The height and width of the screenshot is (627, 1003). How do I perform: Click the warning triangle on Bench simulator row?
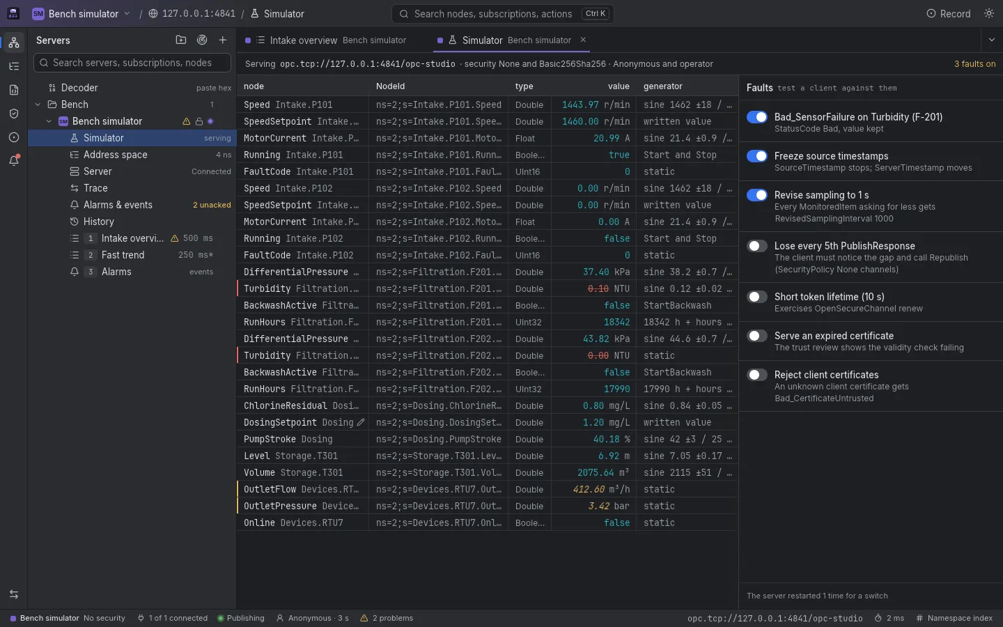(187, 121)
